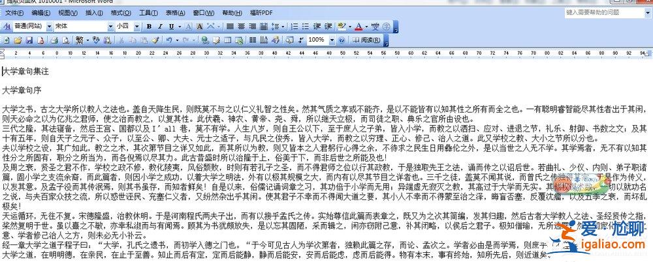Click the character scaling icon
653x262 pixels.
211,26
